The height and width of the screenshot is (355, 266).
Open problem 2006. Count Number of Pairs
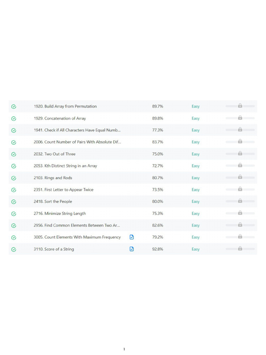coord(77,142)
